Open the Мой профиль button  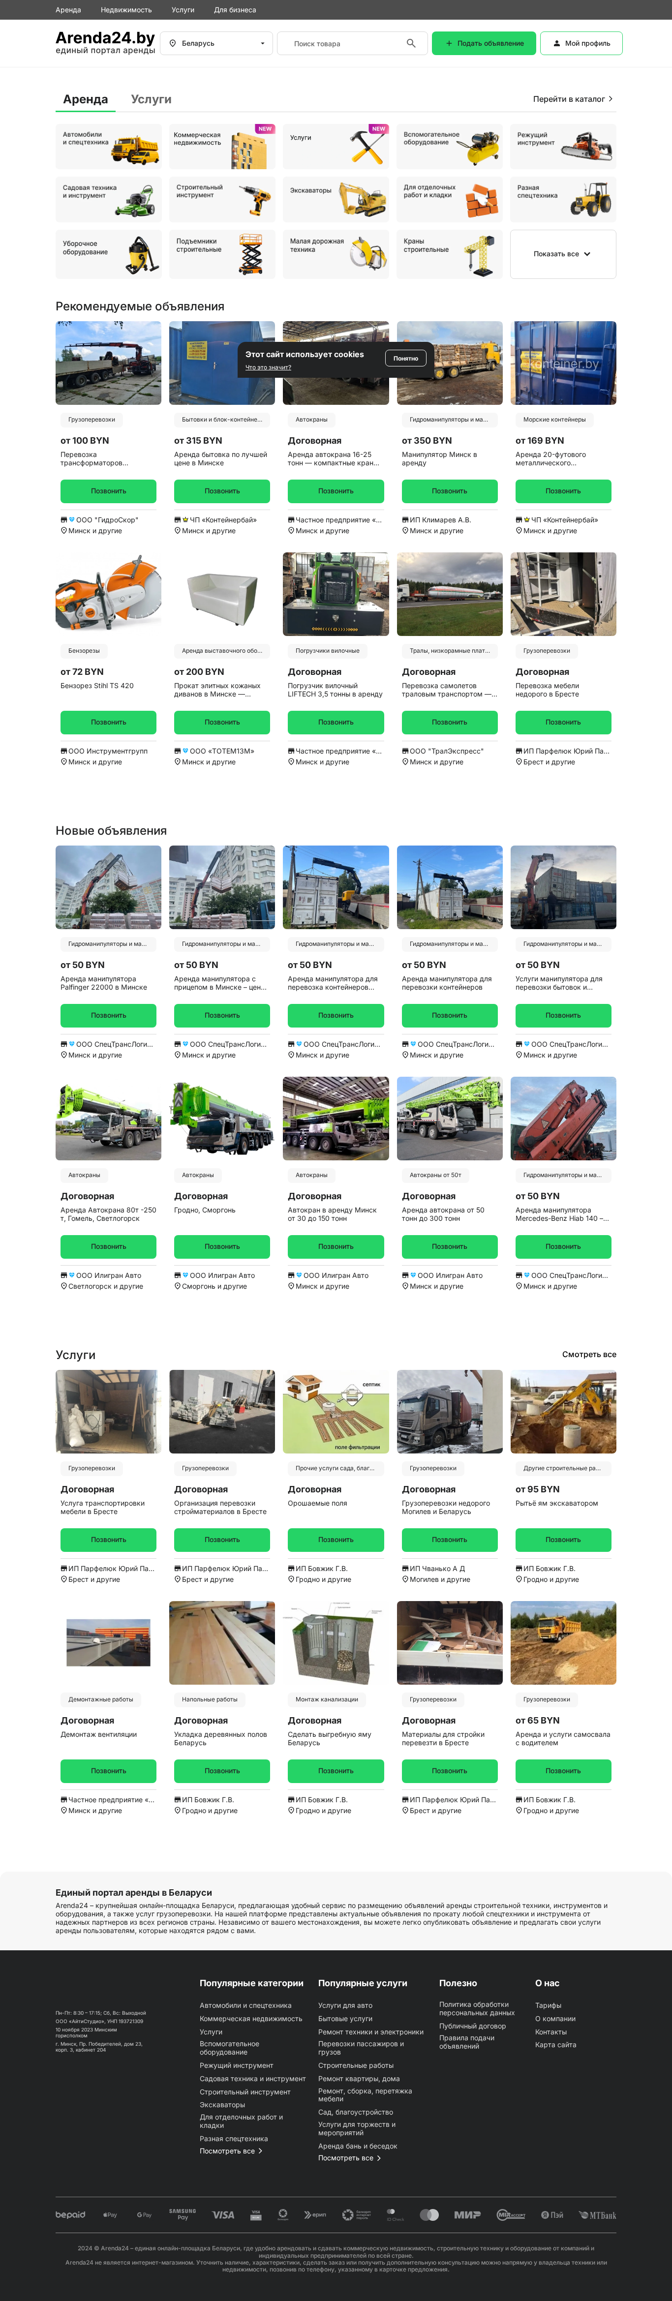click(x=581, y=43)
